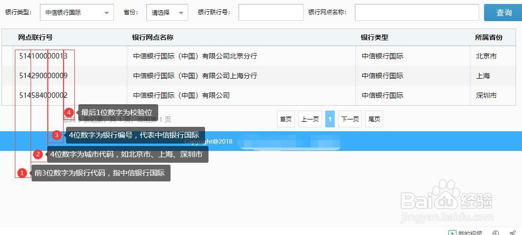This screenshot has height=235, width=522.
Task: Expand the 省份 请选择 dropdown
Action: tap(167, 13)
